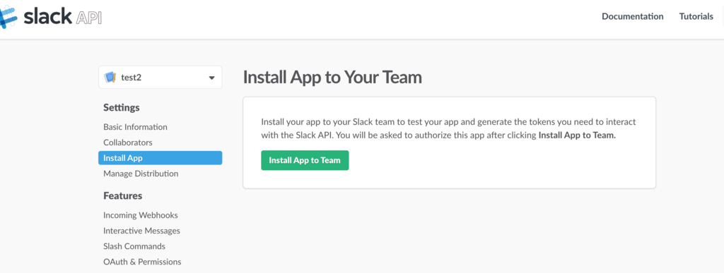Click the Features section heading

(123, 195)
